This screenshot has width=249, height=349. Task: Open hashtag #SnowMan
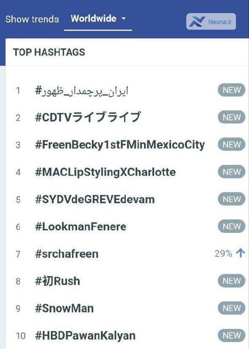click(64, 309)
